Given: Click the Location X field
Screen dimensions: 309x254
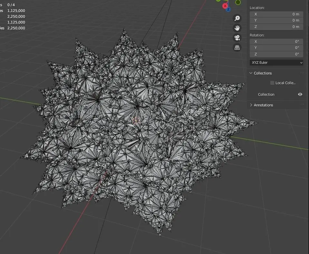Looking at the screenshot, I should tap(276, 14).
